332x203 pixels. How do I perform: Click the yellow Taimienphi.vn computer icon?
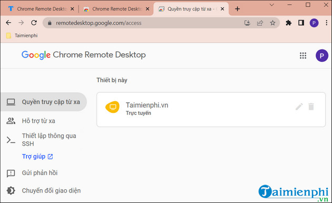[112, 107]
